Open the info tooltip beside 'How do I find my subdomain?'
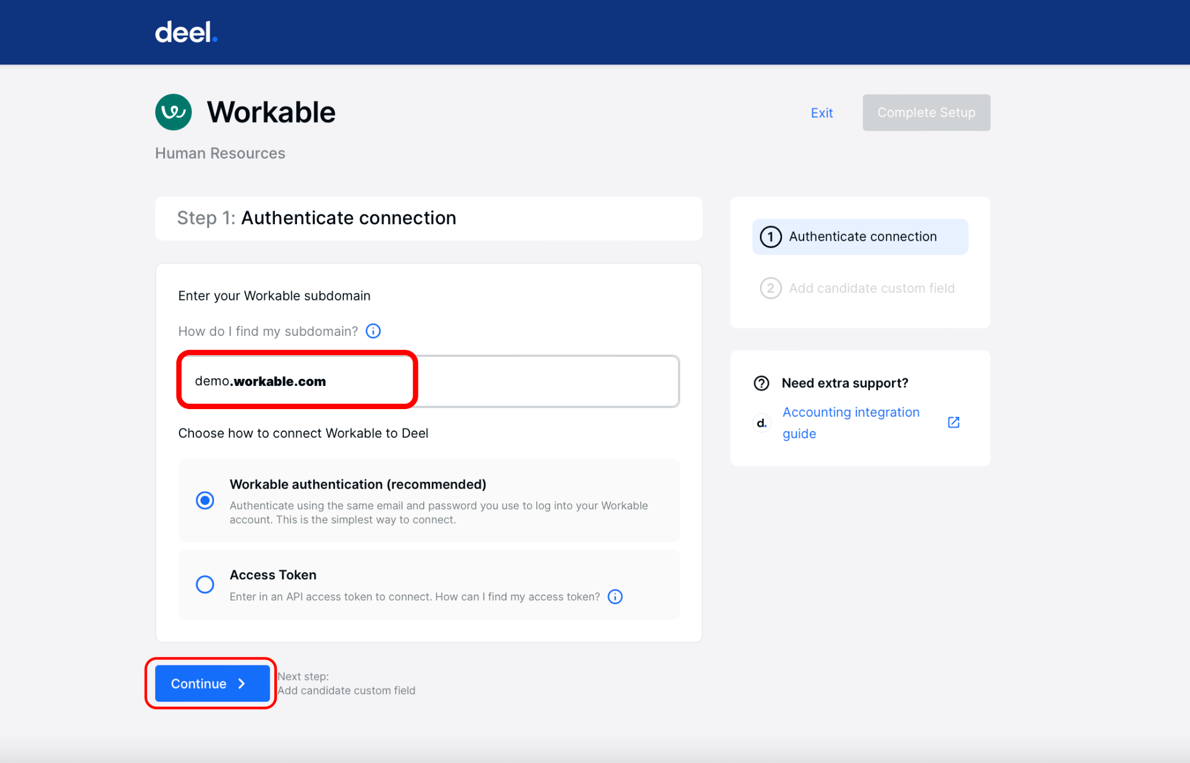1190x763 pixels. [x=372, y=331]
